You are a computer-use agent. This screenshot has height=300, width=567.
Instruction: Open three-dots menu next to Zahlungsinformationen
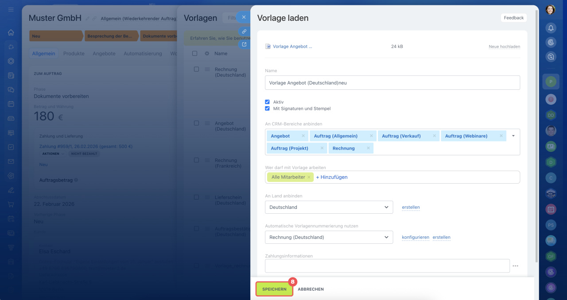point(515,266)
